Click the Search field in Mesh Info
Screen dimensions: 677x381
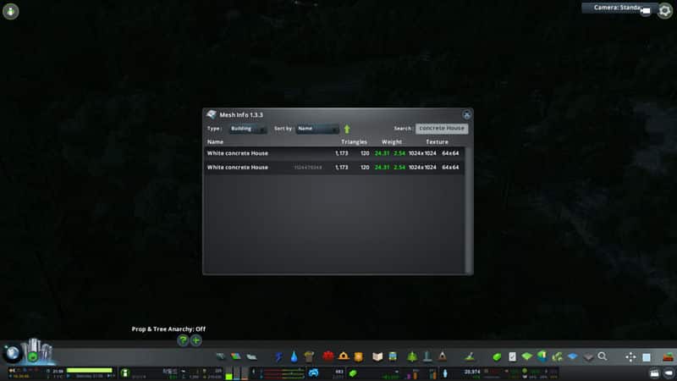[x=442, y=129]
